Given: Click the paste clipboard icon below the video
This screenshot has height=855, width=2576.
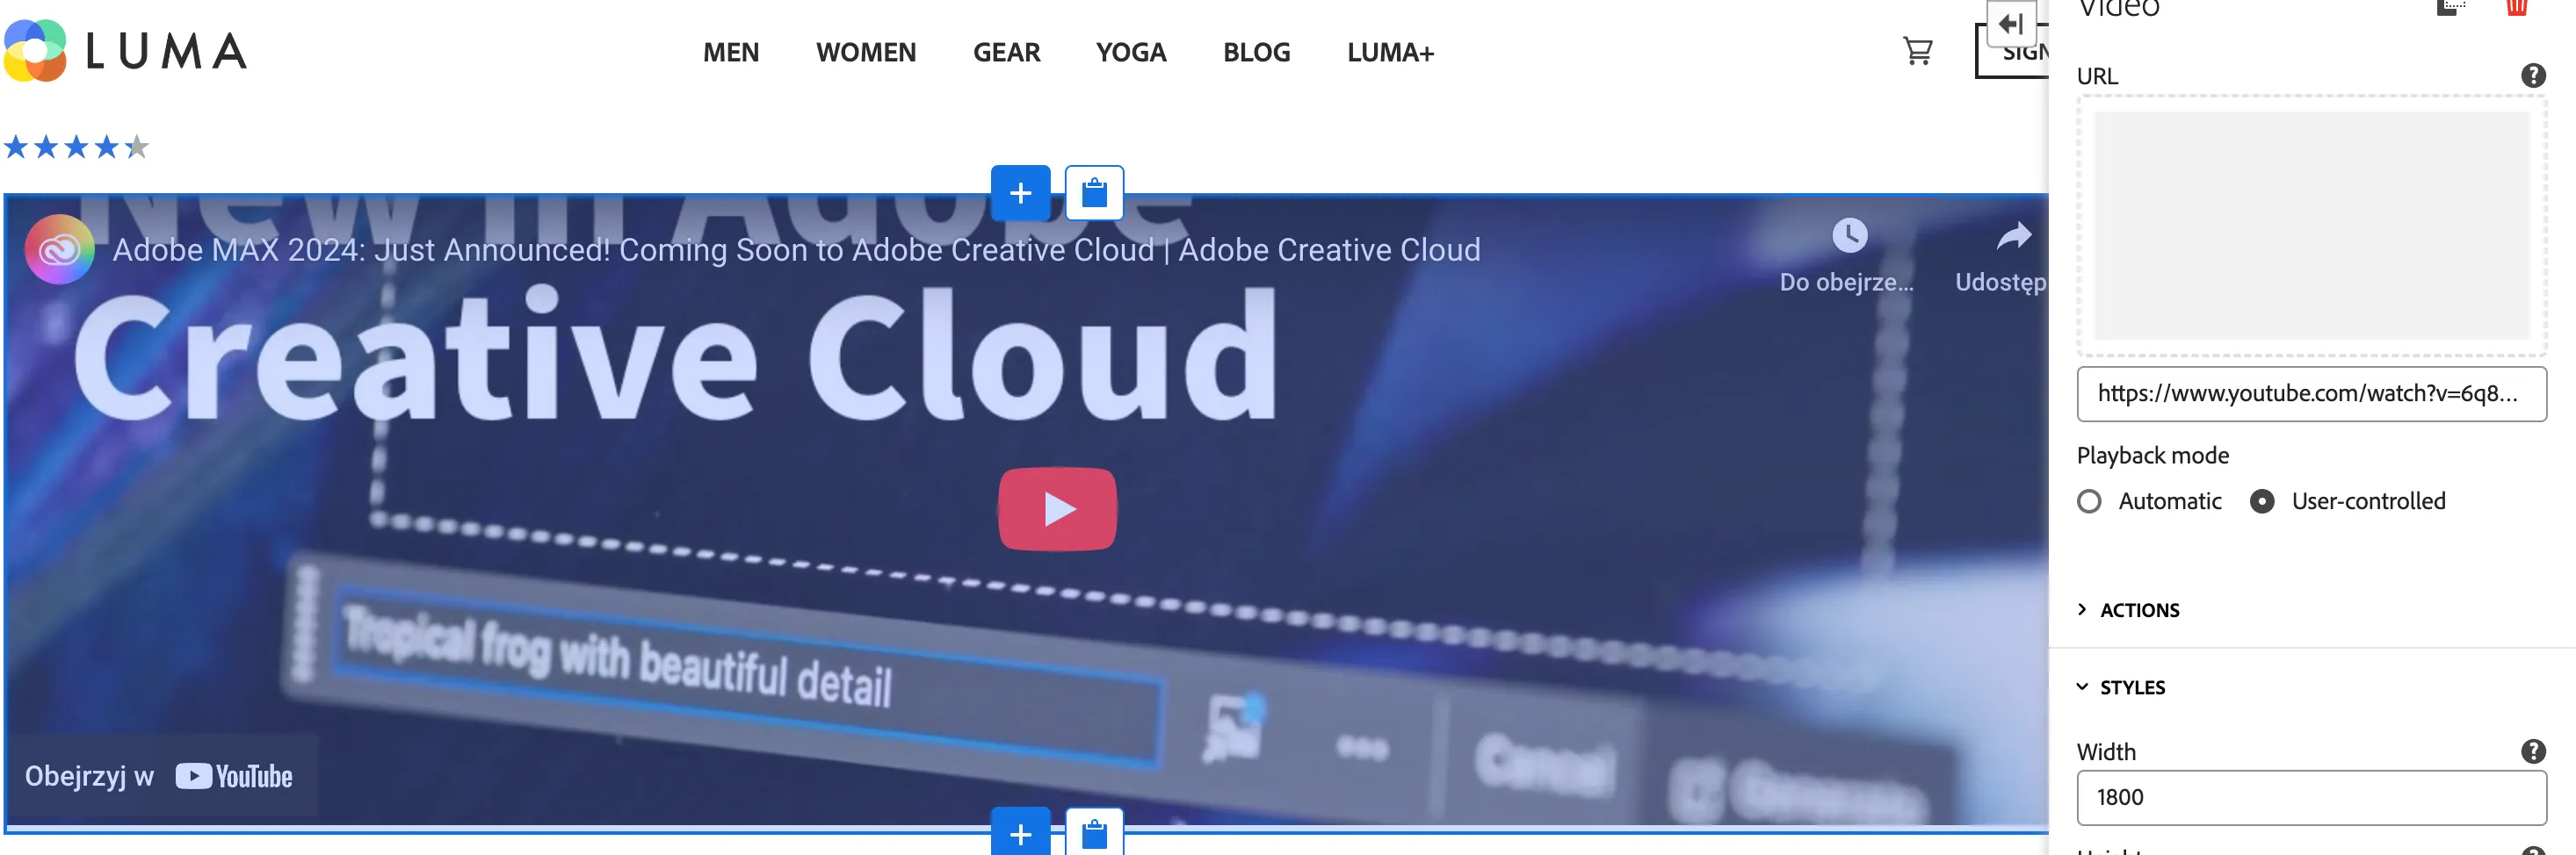Looking at the screenshot, I should 1094,833.
